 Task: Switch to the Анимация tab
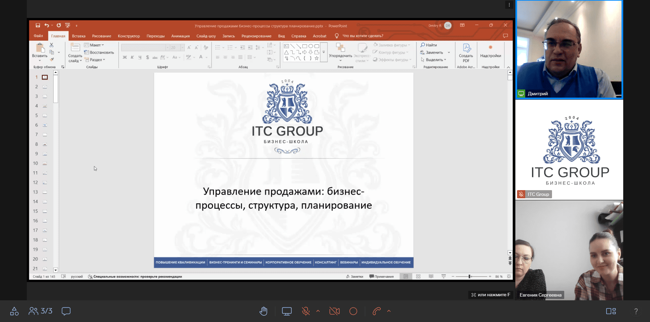pyautogui.click(x=180, y=36)
